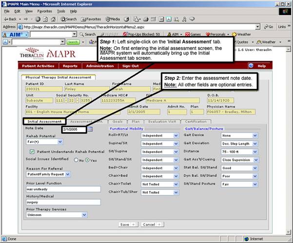Open the IE Search toolbar button
Screen dimensions: 293x243
69,19
